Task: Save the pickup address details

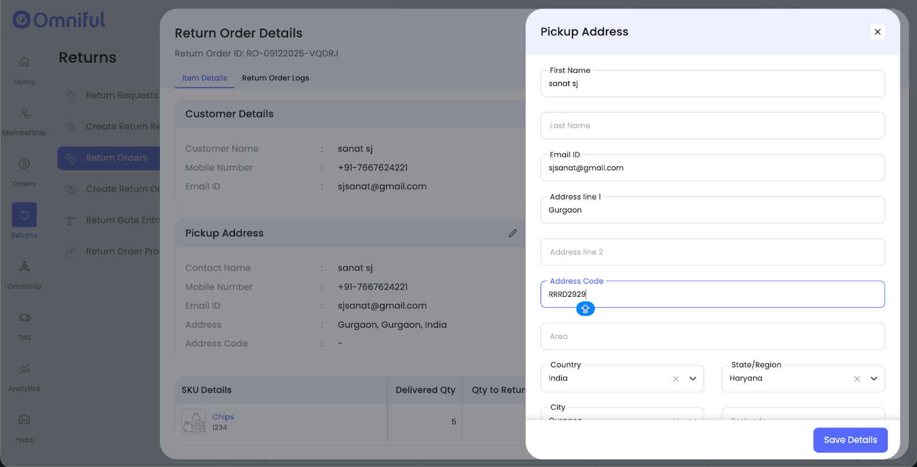Action: point(850,440)
